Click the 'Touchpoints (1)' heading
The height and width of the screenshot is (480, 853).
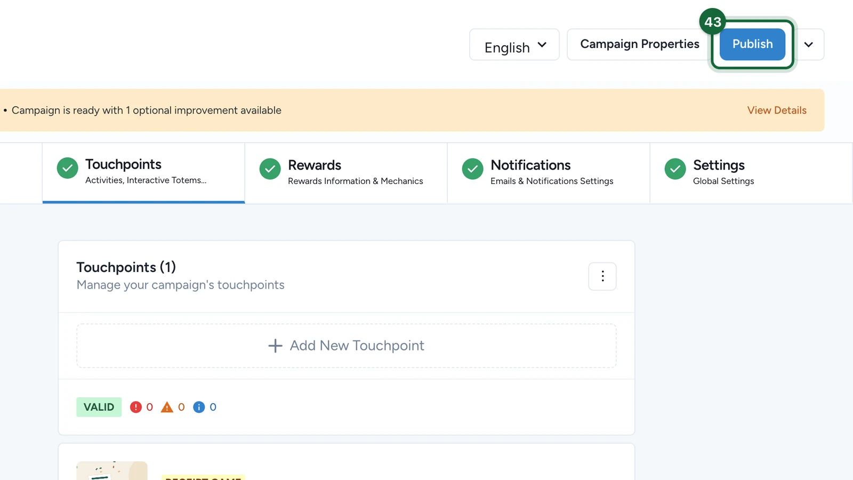126,267
